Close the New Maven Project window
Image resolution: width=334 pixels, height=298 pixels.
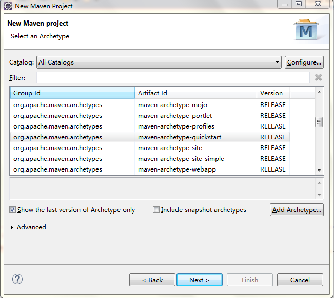click(x=318, y=4)
